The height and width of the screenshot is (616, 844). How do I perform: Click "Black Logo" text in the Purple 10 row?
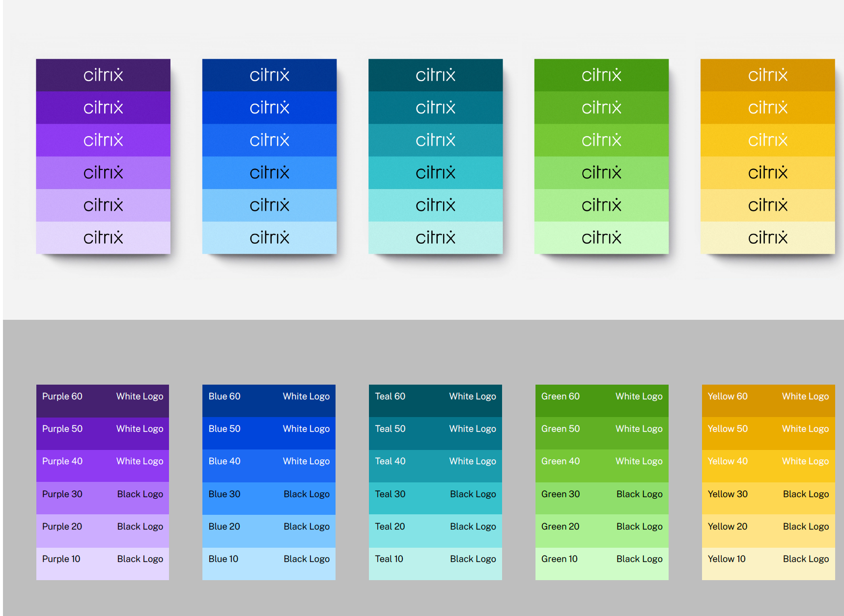[x=140, y=559]
